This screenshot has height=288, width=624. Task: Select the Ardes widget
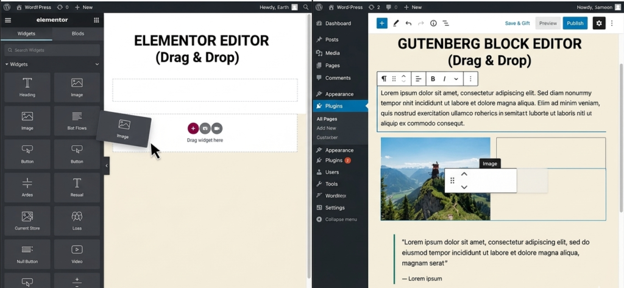(27, 188)
